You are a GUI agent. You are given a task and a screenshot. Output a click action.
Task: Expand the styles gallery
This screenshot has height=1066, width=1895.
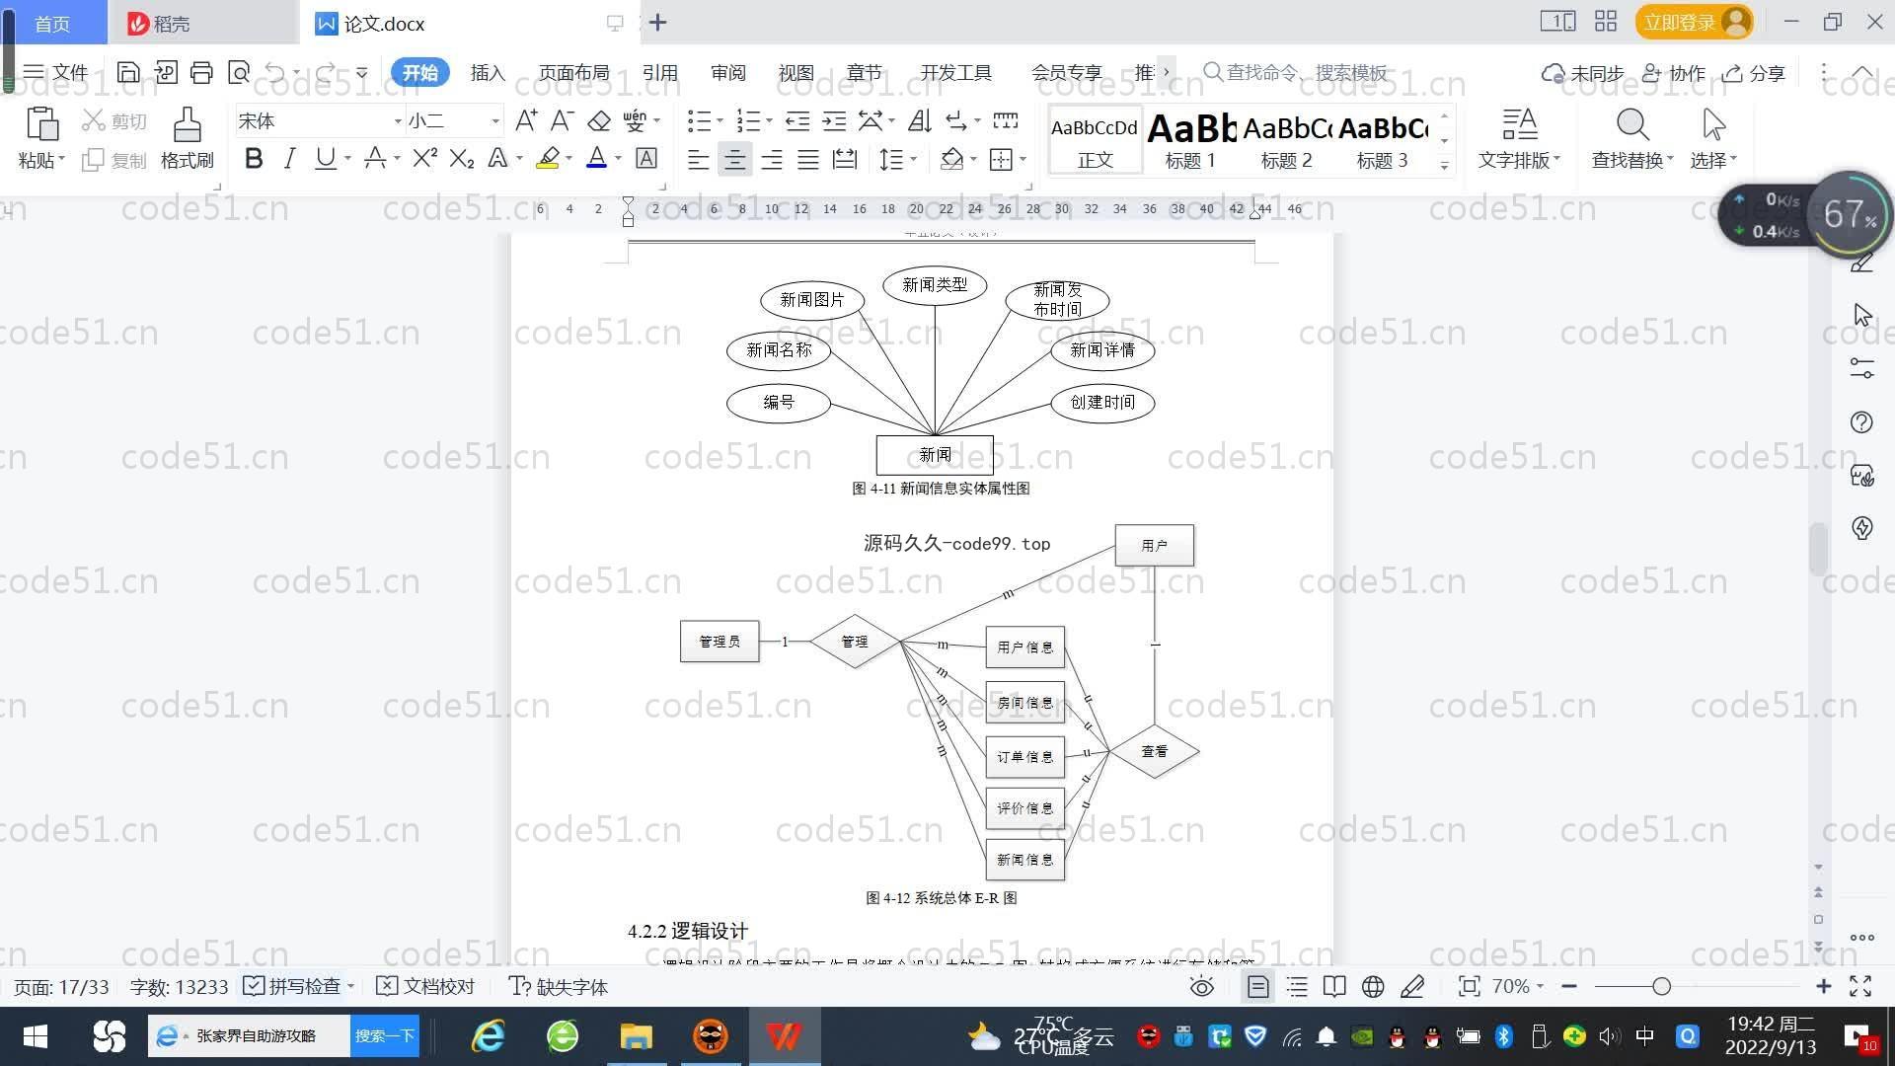[1444, 165]
